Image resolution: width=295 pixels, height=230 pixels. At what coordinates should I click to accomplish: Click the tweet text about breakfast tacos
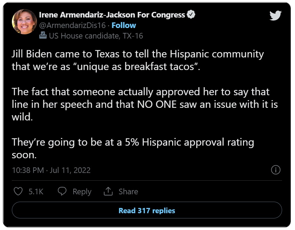[138, 60]
